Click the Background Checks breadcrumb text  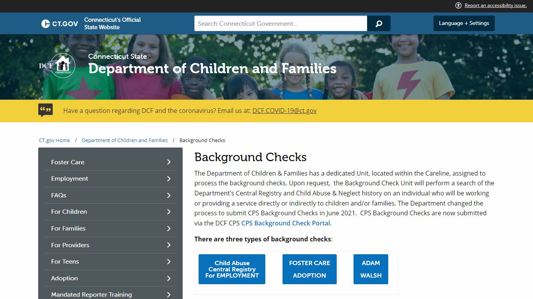pyautogui.click(x=202, y=141)
